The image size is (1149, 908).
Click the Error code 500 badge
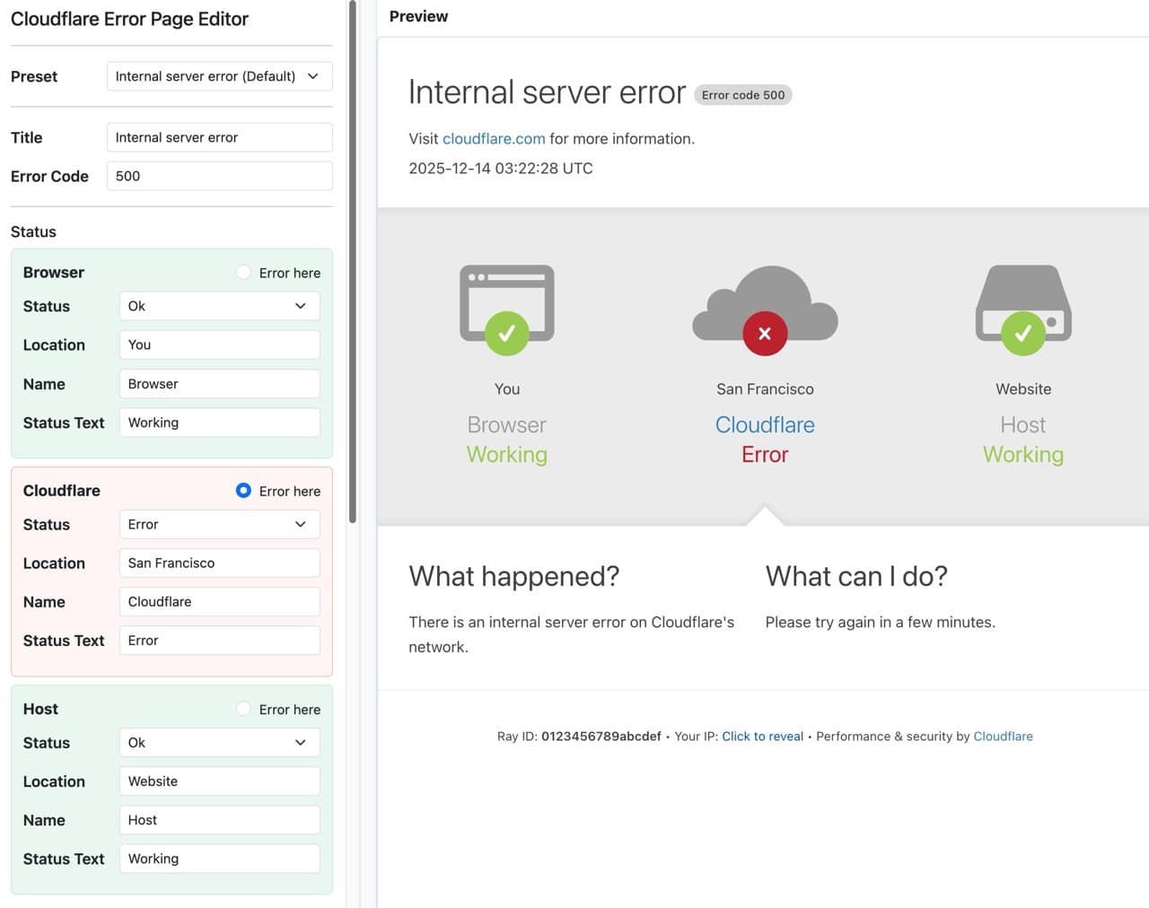click(742, 95)
